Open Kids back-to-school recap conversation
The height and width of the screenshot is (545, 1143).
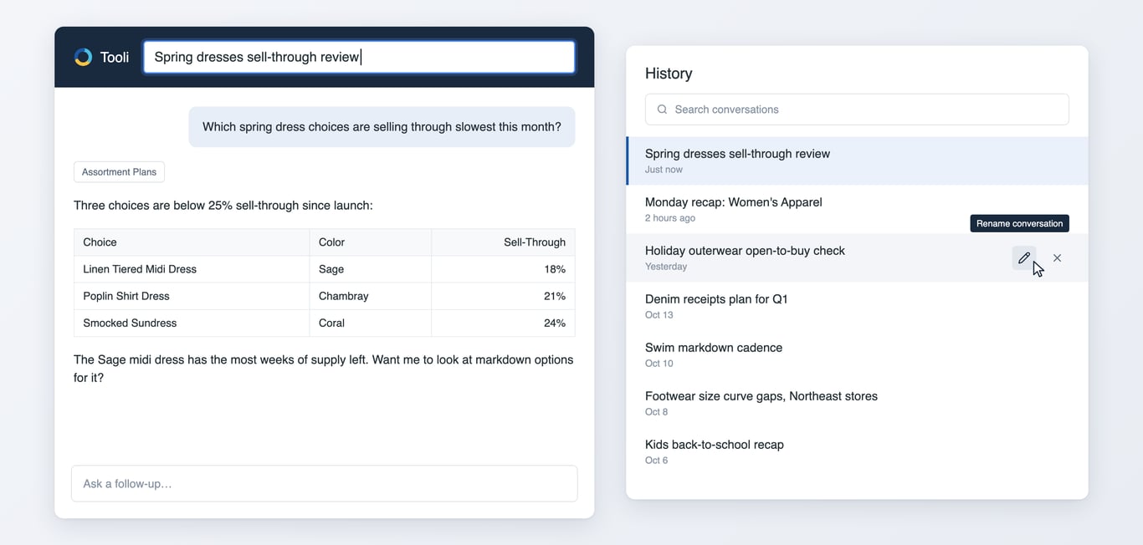click(857, 451)
